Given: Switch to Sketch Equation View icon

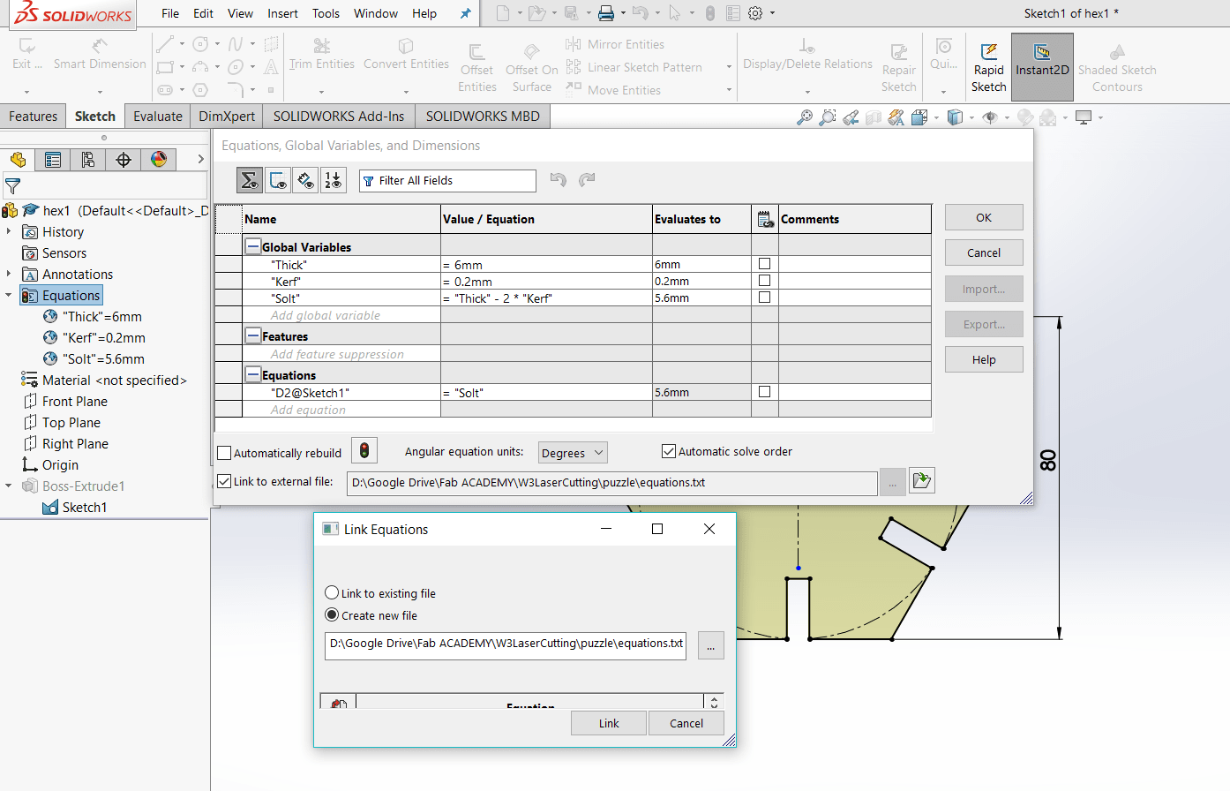Looking at the screenshot, I should coord(278,180).
